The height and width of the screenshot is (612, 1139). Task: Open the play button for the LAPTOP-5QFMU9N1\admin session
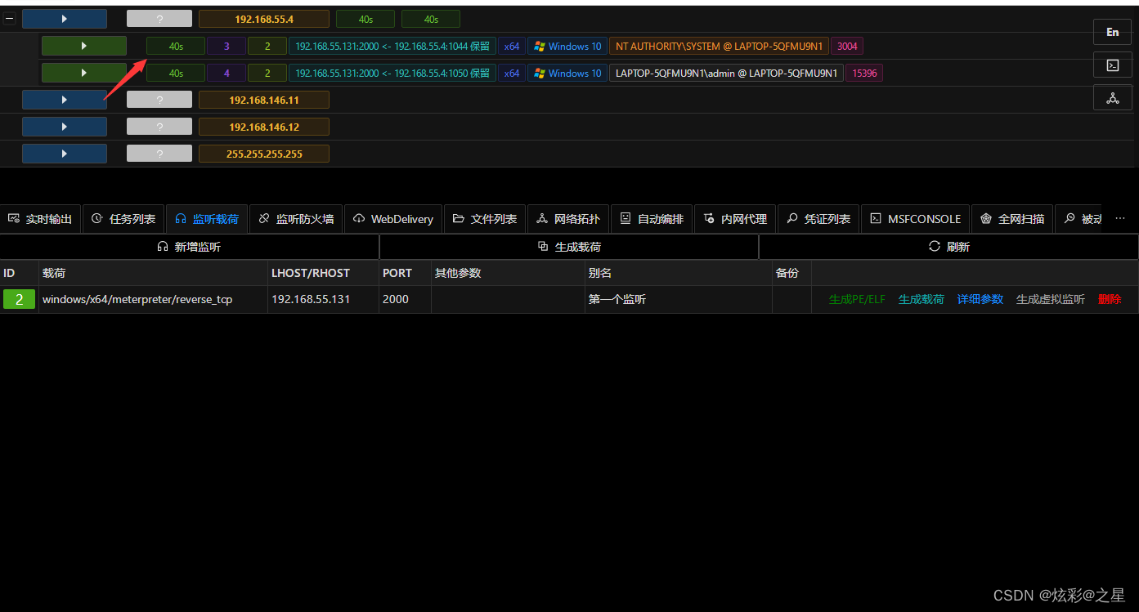84,73
